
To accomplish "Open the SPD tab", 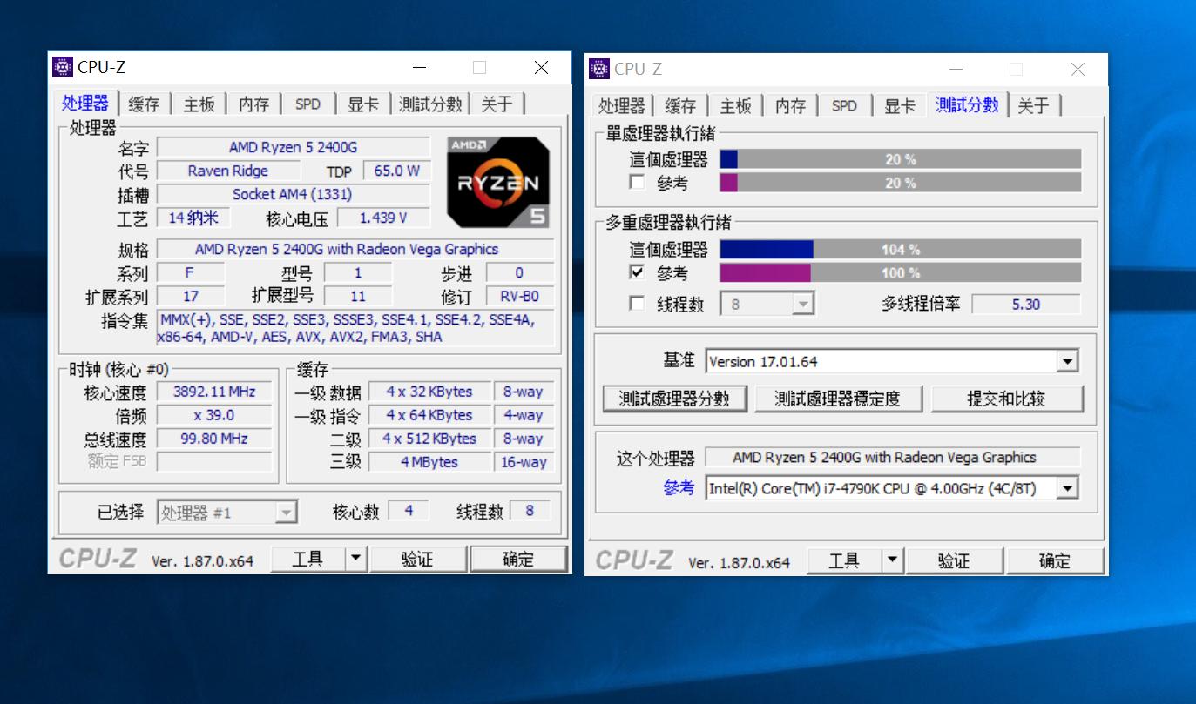I will 308,103.
